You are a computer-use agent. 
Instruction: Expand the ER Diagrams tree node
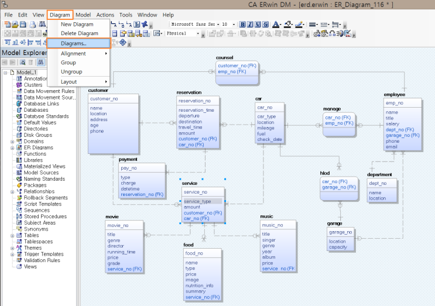click(12, 148)
